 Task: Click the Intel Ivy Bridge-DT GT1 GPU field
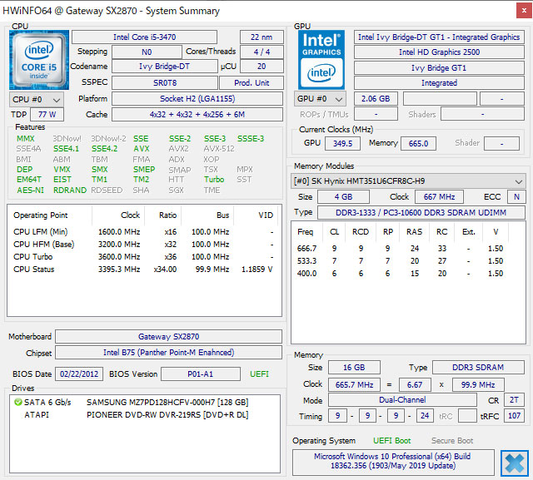(x=439, y=37)
